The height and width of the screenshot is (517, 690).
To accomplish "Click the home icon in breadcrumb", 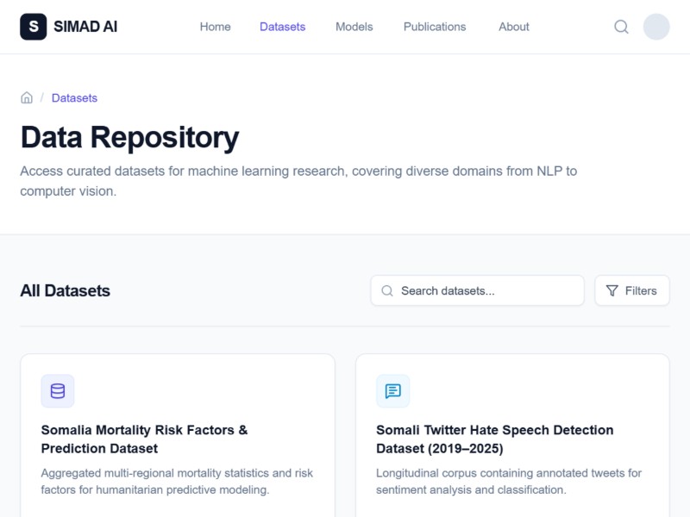I will click(x=27, y=97).
